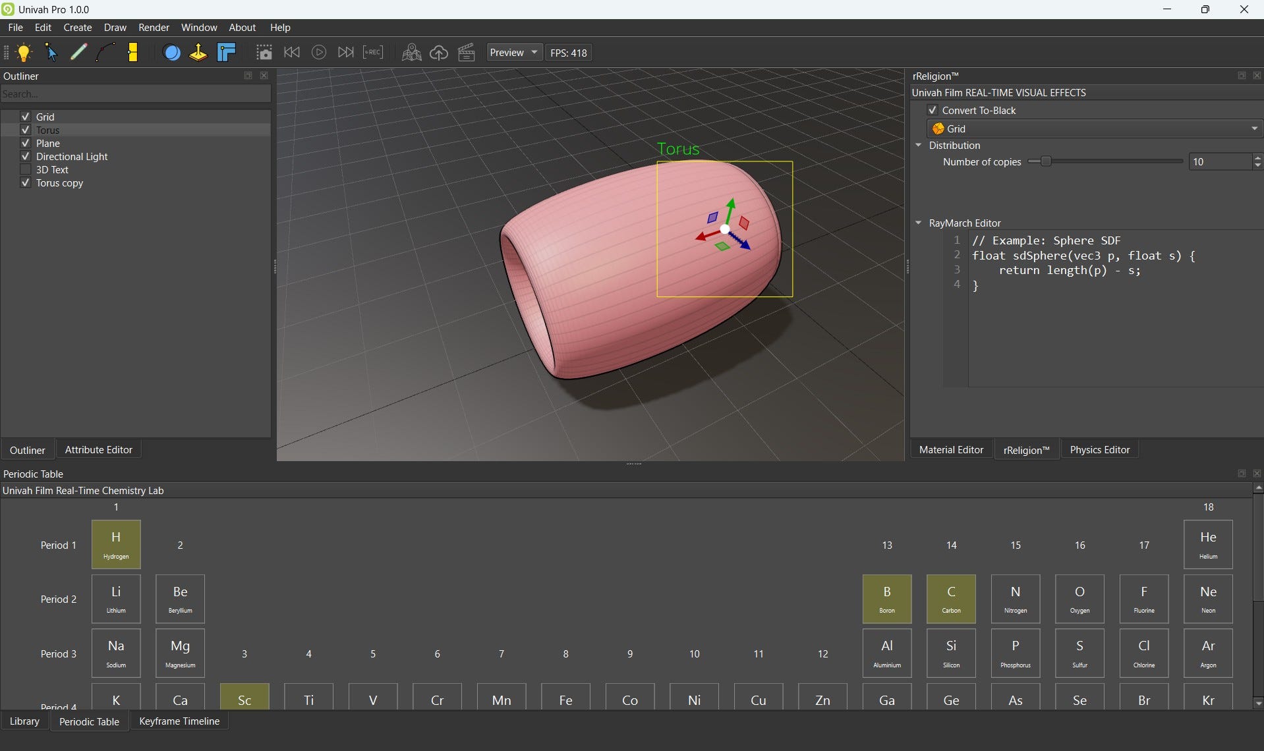This screenshot has height=751, width=1264.
Task: Decrease Number of copies with the down arrow
Action: (1257, 165)
